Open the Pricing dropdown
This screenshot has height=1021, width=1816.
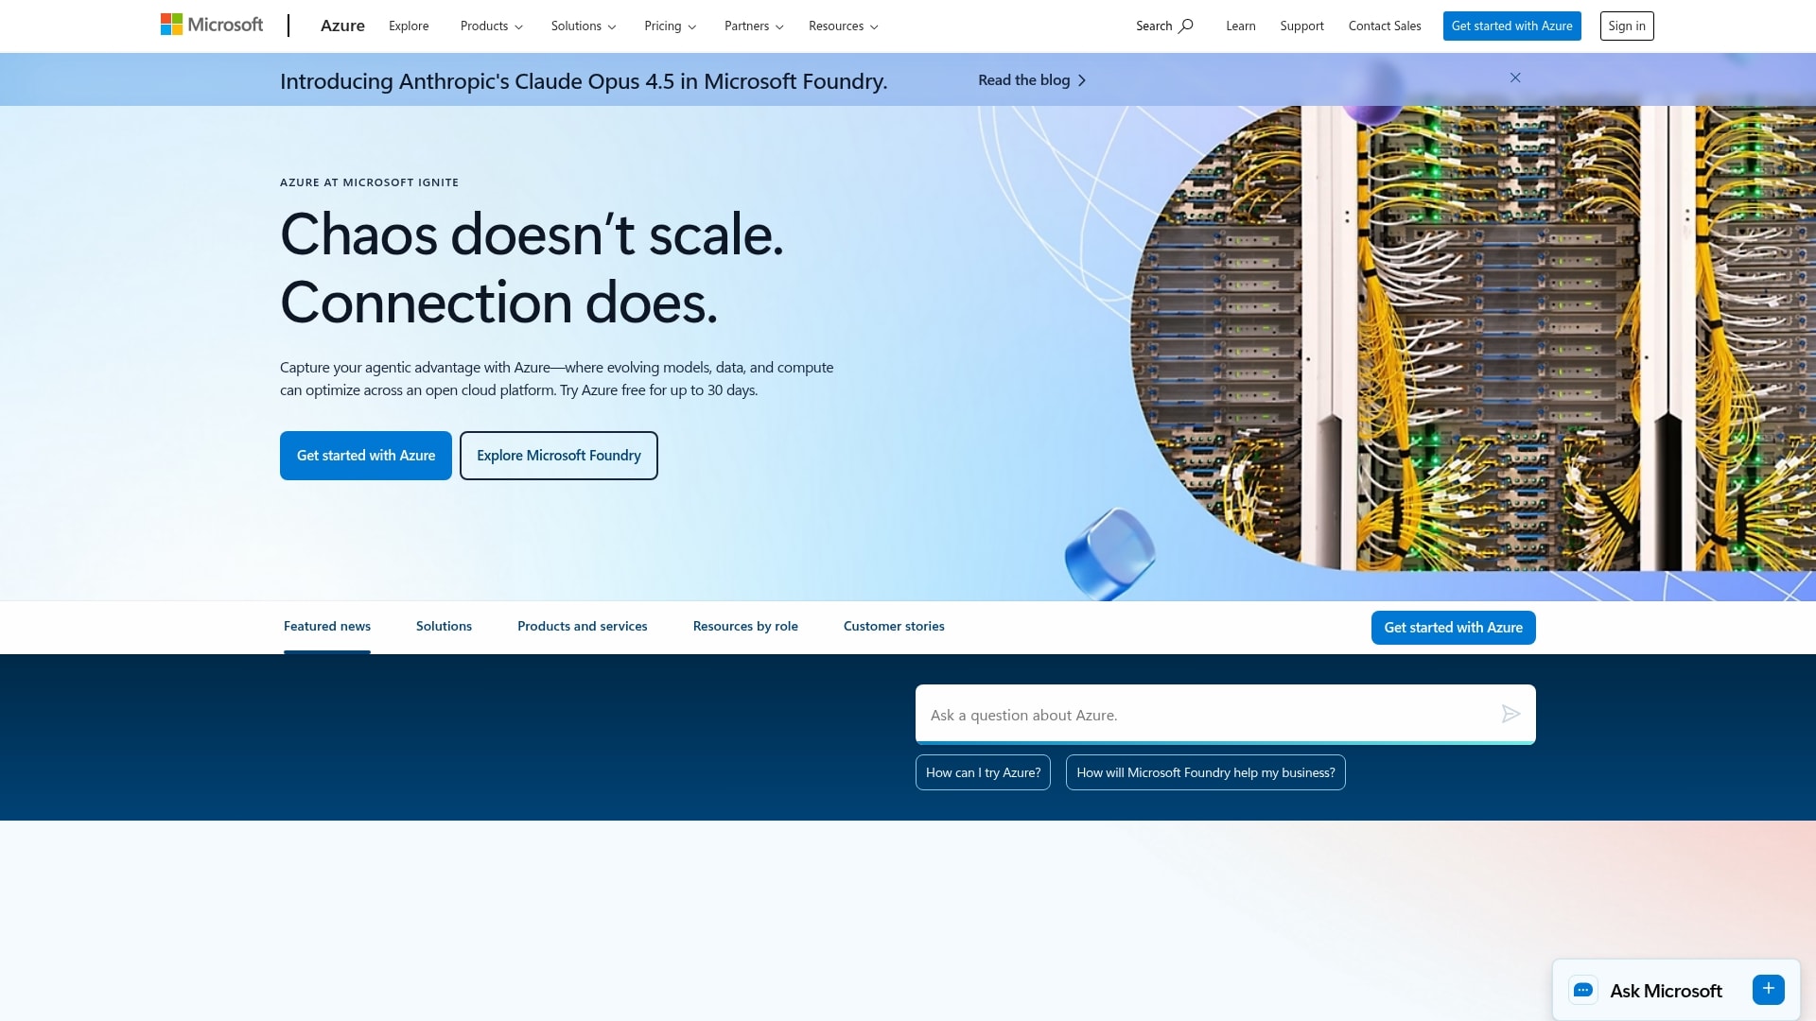tap(670, 26)
